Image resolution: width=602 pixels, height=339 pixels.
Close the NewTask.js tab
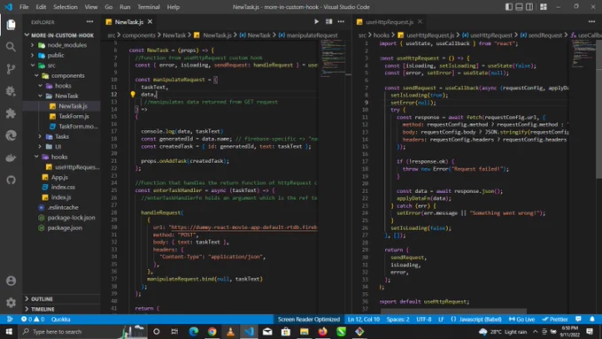coord(150,22)
